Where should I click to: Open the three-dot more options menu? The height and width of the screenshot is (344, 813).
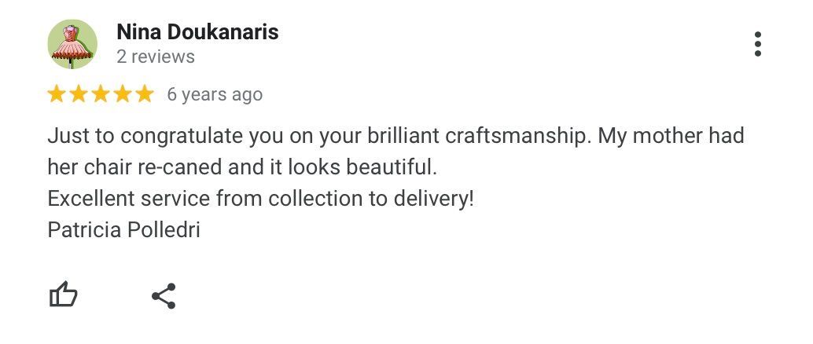[x=757, y=45]
